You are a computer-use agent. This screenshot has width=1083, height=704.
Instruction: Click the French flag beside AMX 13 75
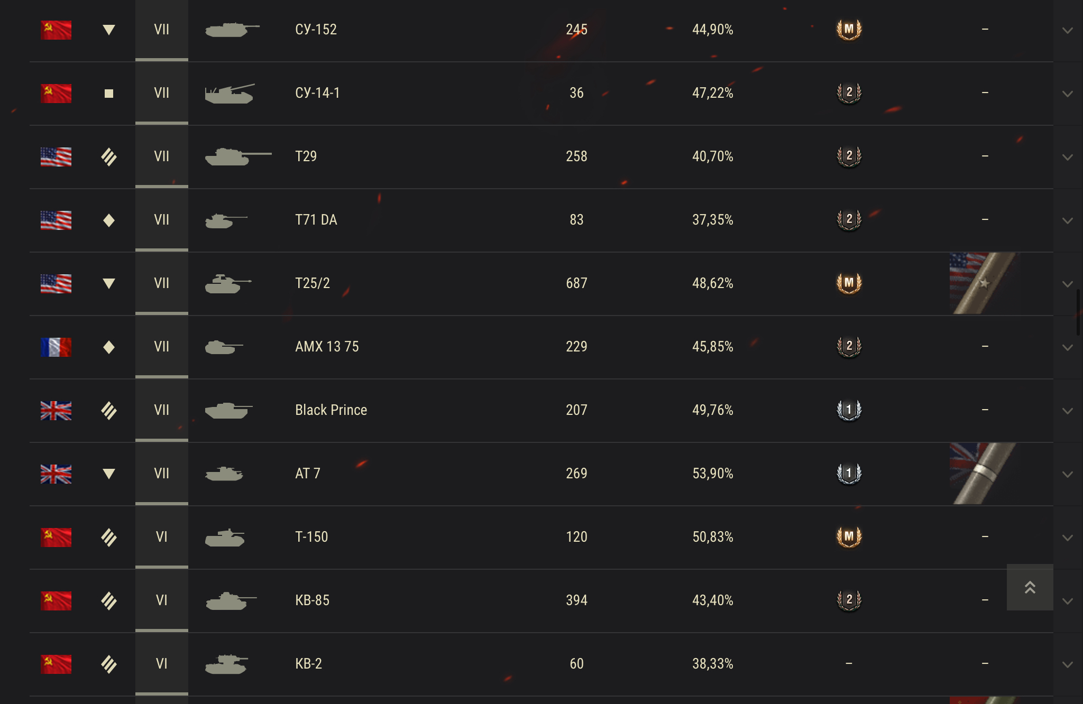coord(56,347)
